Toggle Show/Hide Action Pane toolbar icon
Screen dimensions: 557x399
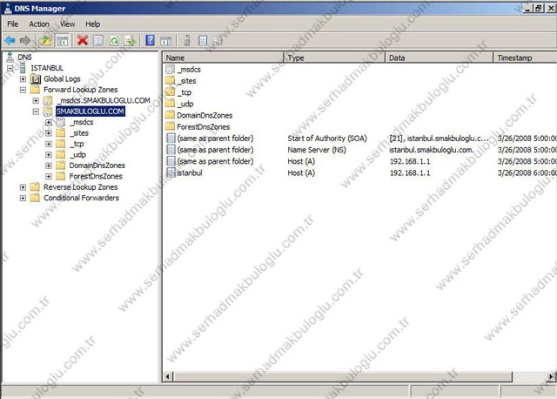point(165,41)
